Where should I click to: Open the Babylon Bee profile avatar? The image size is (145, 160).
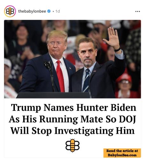pyautogui.click(x=10, y=11)
